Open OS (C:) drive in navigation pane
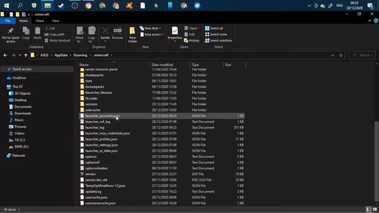This screenshot has height=213, width=379. click(x=20, y=140)
